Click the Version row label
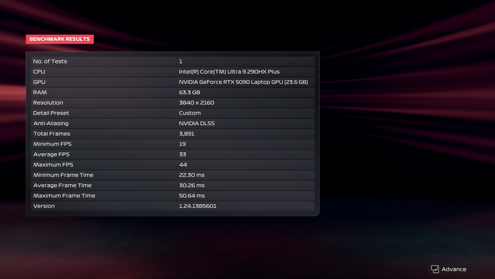The image size is (495, 279). pos(44,206)
